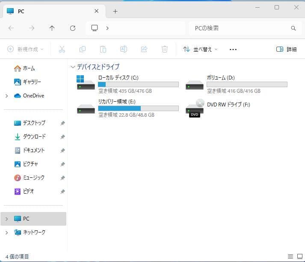
Task: Click the Refresh button in navigation bar
Action: point(73,28)
